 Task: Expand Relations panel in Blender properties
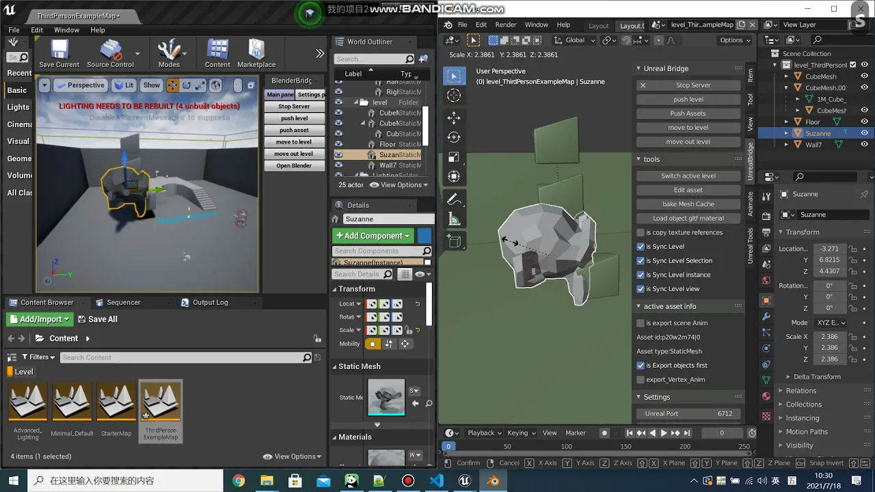click(x=800, y=391)
